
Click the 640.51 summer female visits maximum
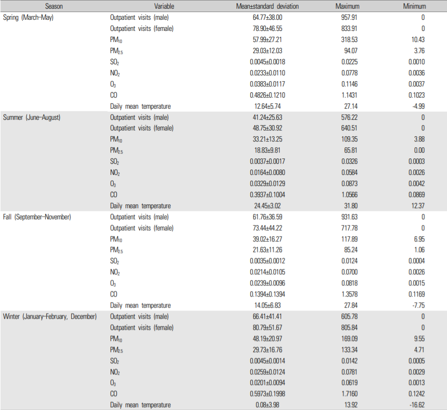click(x=347, y=128)
